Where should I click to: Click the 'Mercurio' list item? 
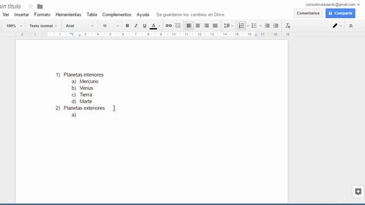click(89, 81)
